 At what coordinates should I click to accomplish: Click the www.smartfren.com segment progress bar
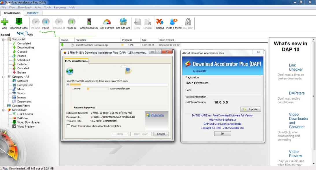pos(98,89)
